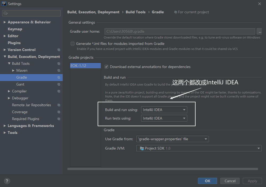Expand Version Control section
This screenshot has height=187, width=266.
pyautogui.click(x=5, y=50)
